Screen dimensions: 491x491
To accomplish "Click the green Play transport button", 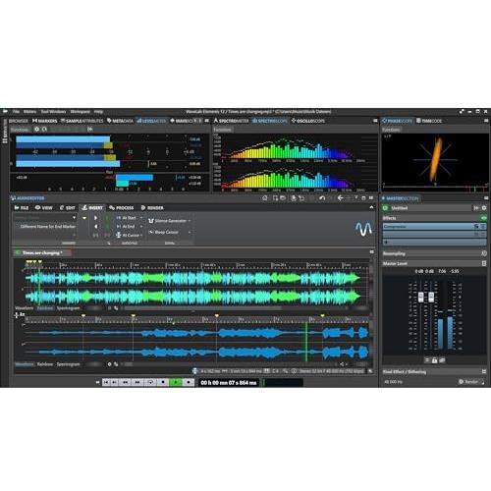I will (176, 382).
